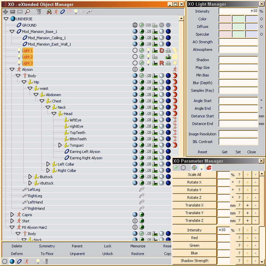Click the blue Specular swatch in Light Manager
Viewport: 266px width, 266px height.
(252, 34)
